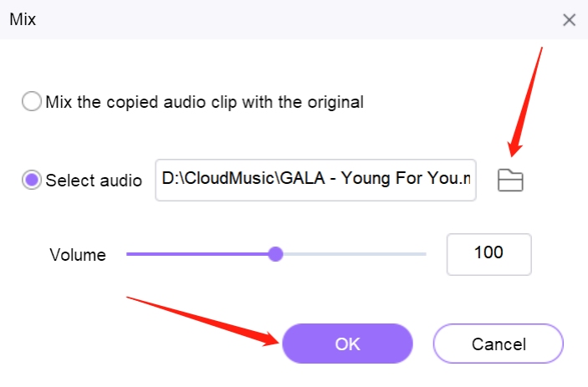The image size is (588, 387).
Task: Confirm the mix with OK
Action: 348,344
